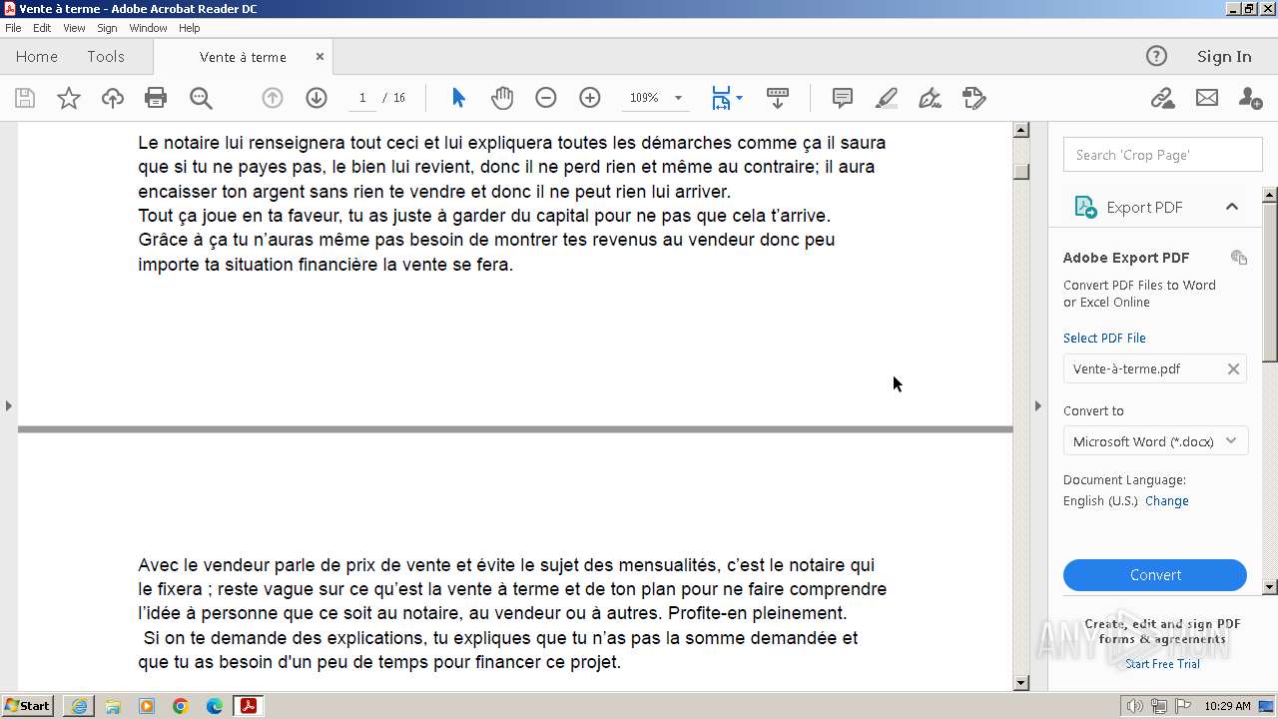The width and height of the screenshot is (1278, 719).
Task: Add a sticky note comment
Action: click(843, 98)
